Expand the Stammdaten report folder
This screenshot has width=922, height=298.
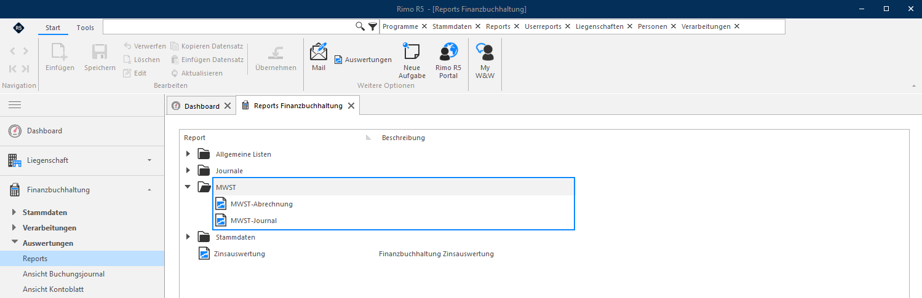pyautogui.click(x=188, y=237)
